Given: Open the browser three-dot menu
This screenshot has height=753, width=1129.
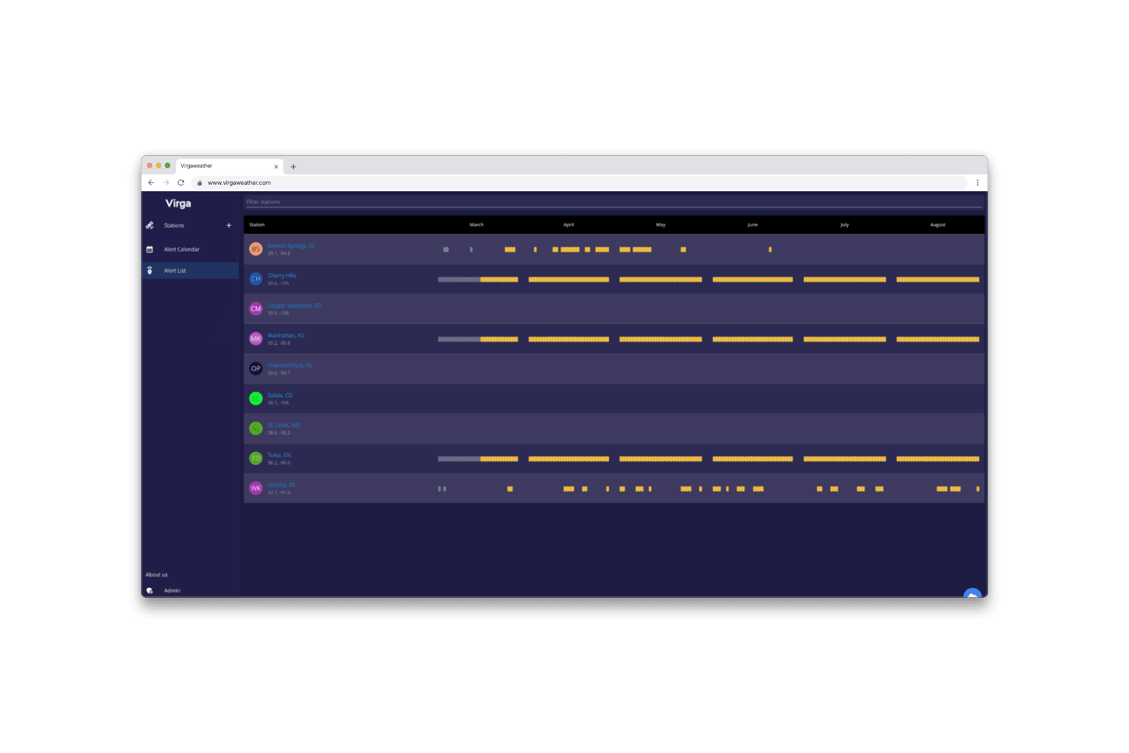Looking at the screenshot, I should coord(977,183).
